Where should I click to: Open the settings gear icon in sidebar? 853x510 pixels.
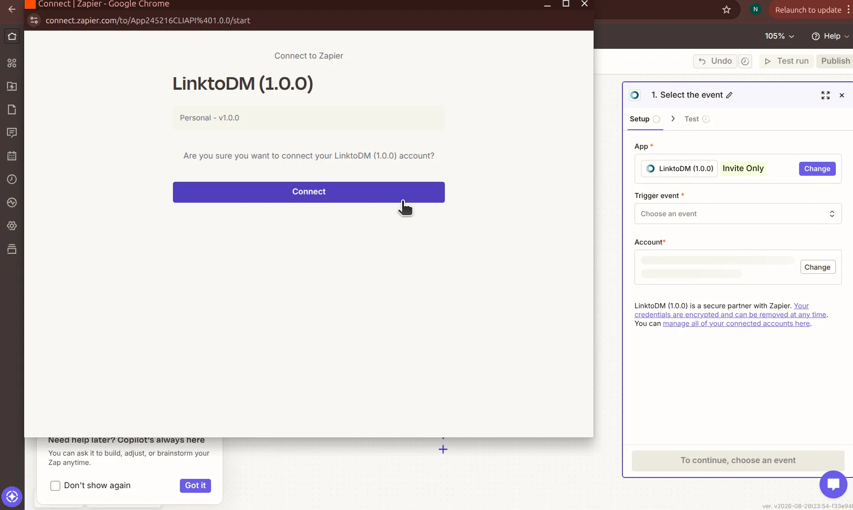(x=12, y=225)
